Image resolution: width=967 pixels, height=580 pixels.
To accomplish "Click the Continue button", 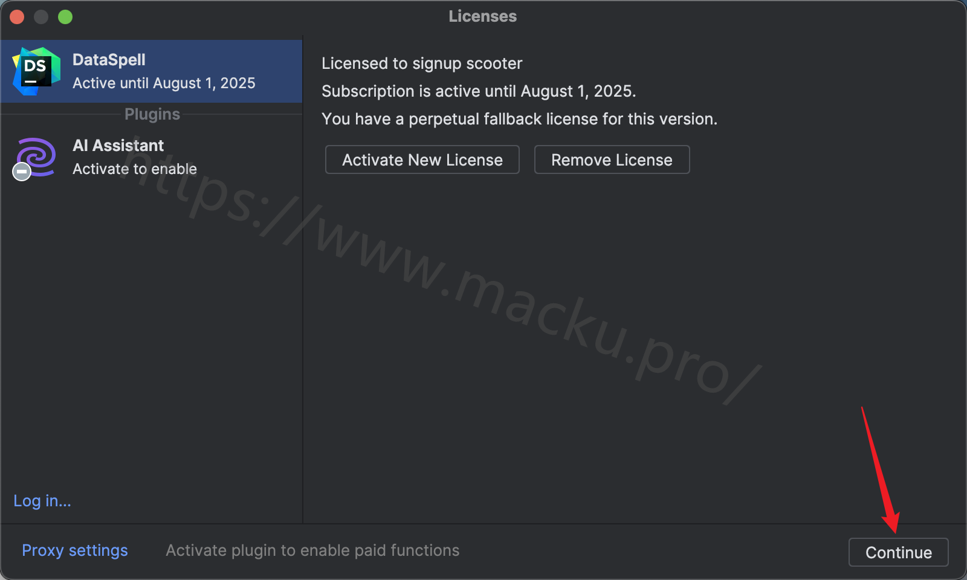I will tap(899, 552).
